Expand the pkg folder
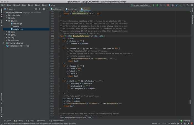 [x=6, y=37]
